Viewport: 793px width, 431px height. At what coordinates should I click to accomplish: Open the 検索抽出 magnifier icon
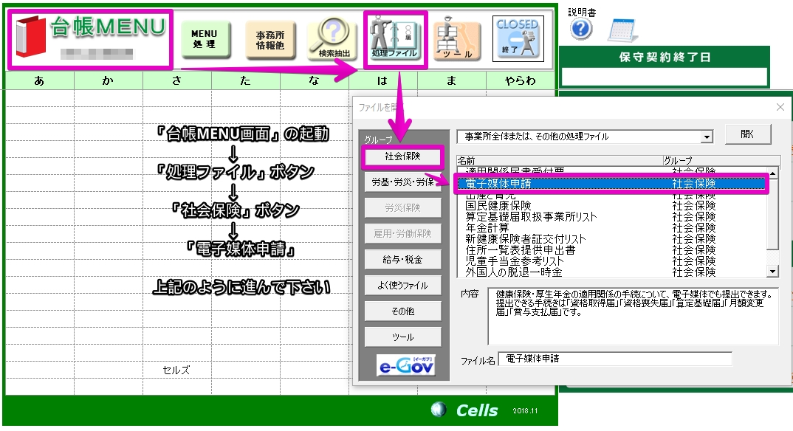[x=334, y=39]
